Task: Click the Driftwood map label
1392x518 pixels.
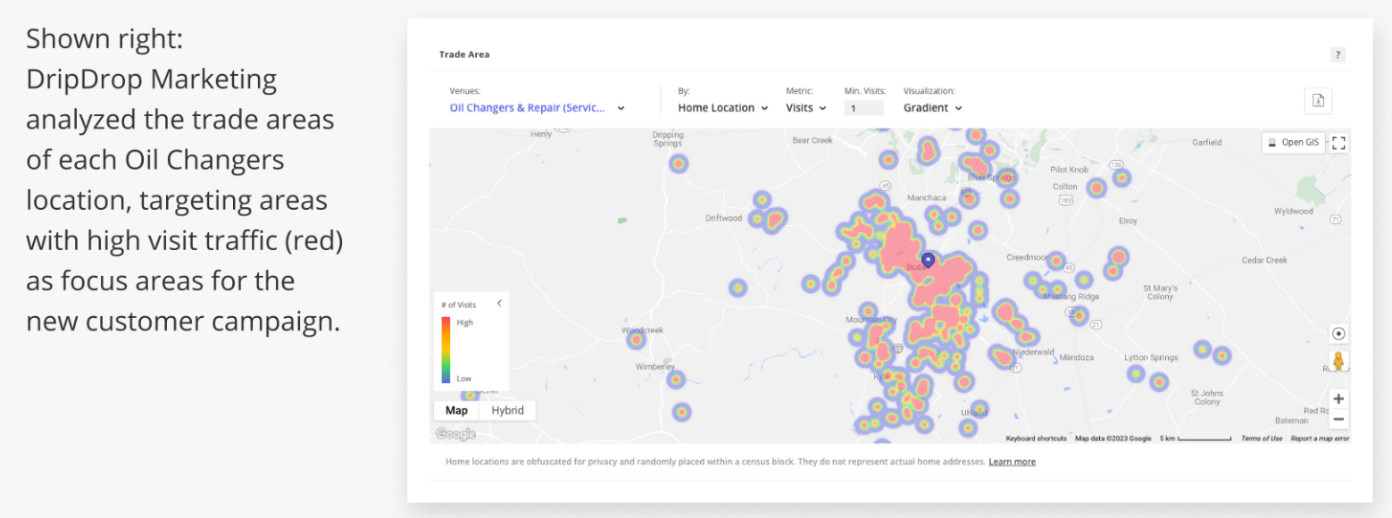Action: point(724,218)
